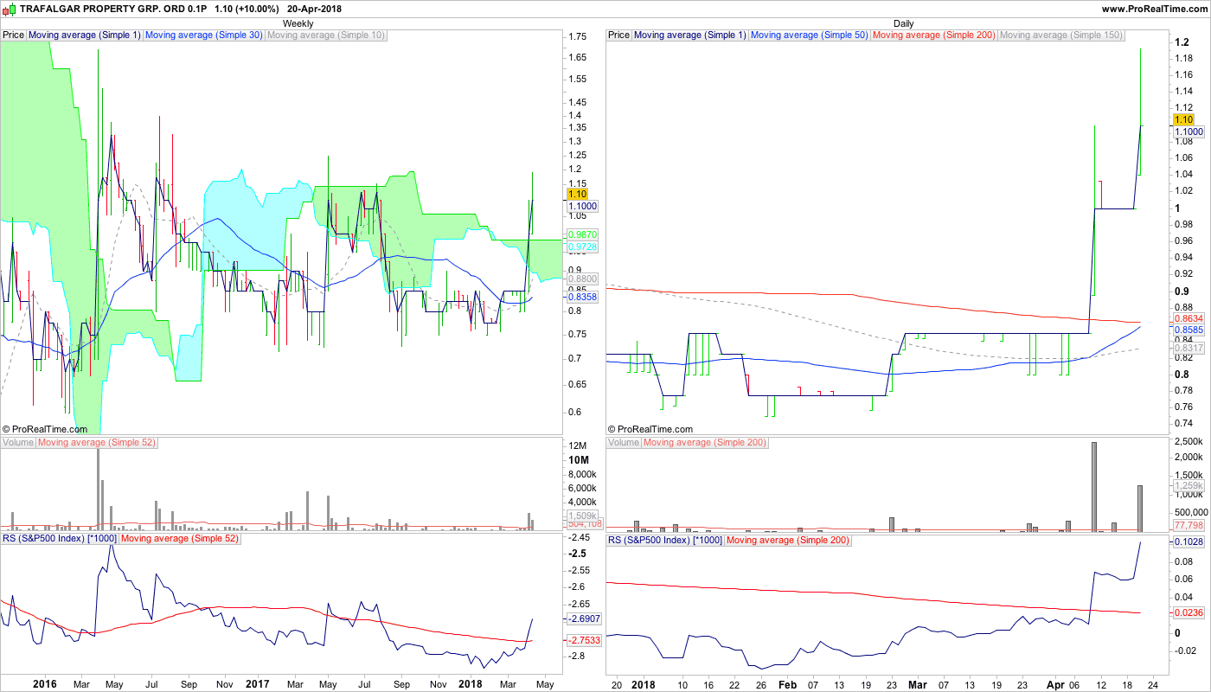Click the grey 0.8317 value tag
Viewport: 1211px width, 692px height.
coord(1189,349)
